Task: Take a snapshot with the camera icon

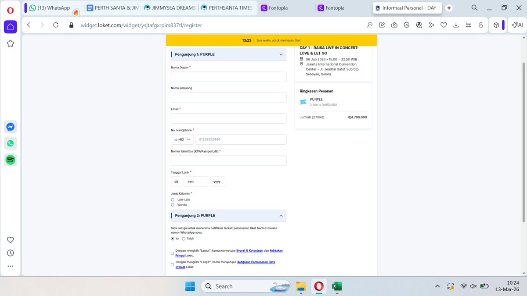Action: 394,25
